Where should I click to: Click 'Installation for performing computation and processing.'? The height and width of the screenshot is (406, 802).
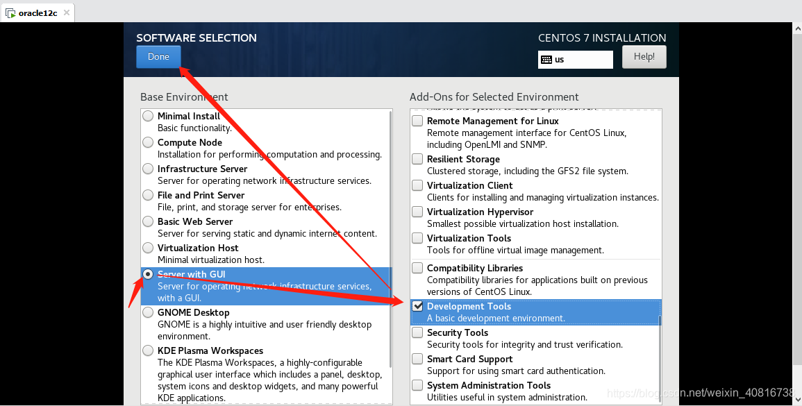coord(269,155)
